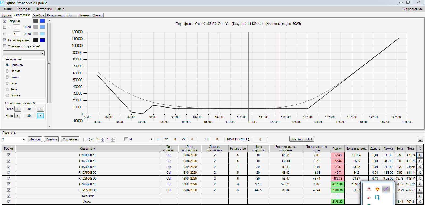
Task: Pick the dark gray swatch for Текущий
Action: click(x=36, y=21)
